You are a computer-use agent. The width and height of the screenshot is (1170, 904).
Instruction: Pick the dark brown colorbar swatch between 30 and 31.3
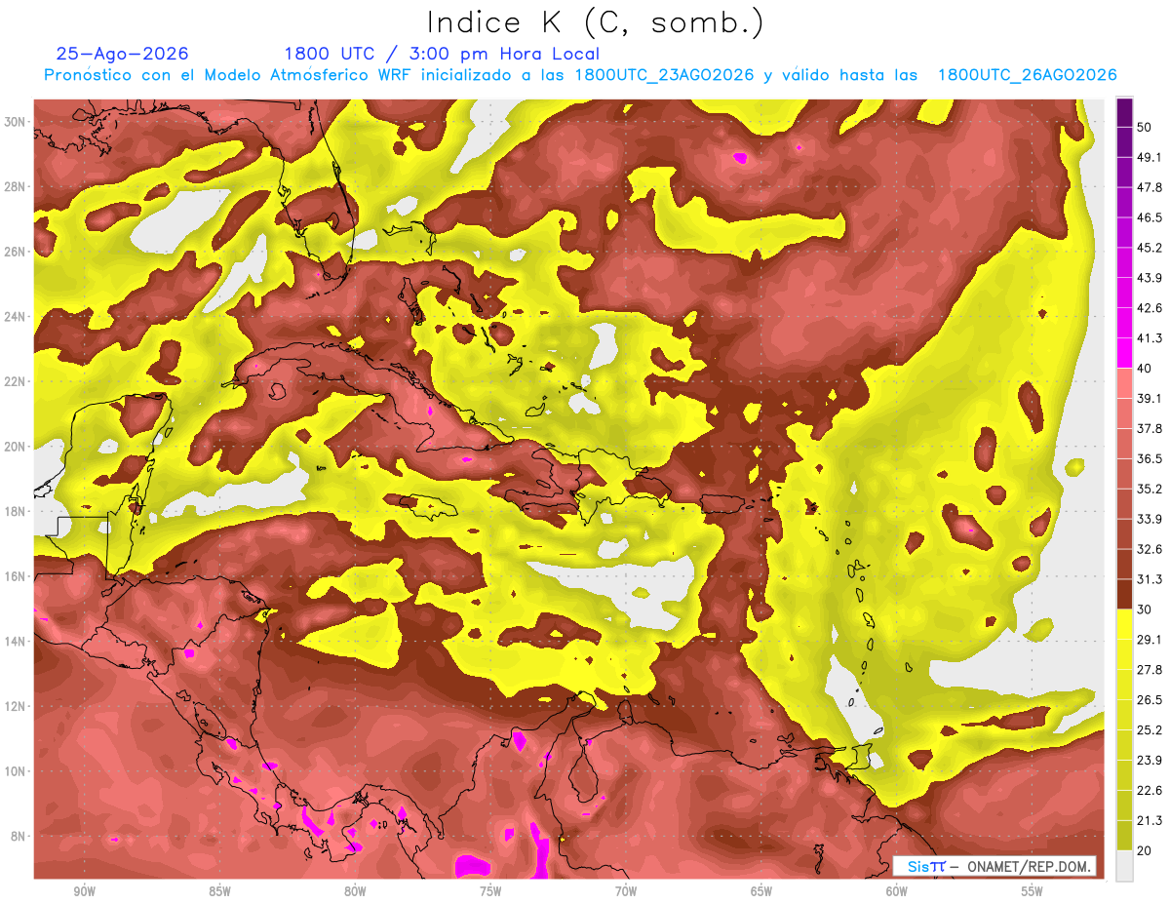tap(1125, 595)
